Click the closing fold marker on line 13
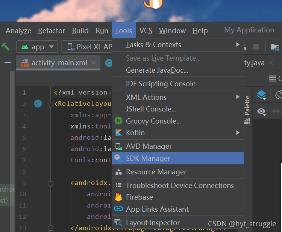Screen dimensions: 282x232 (51, 228)
